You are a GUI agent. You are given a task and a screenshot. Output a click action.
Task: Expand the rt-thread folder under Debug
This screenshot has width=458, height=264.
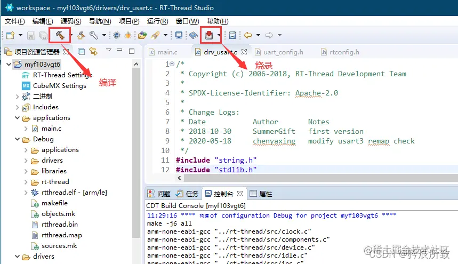tap(26, 182)
